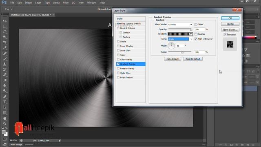Uncheck the Preview checkbox
Screen dimensions: 261x147
(225, 35)
